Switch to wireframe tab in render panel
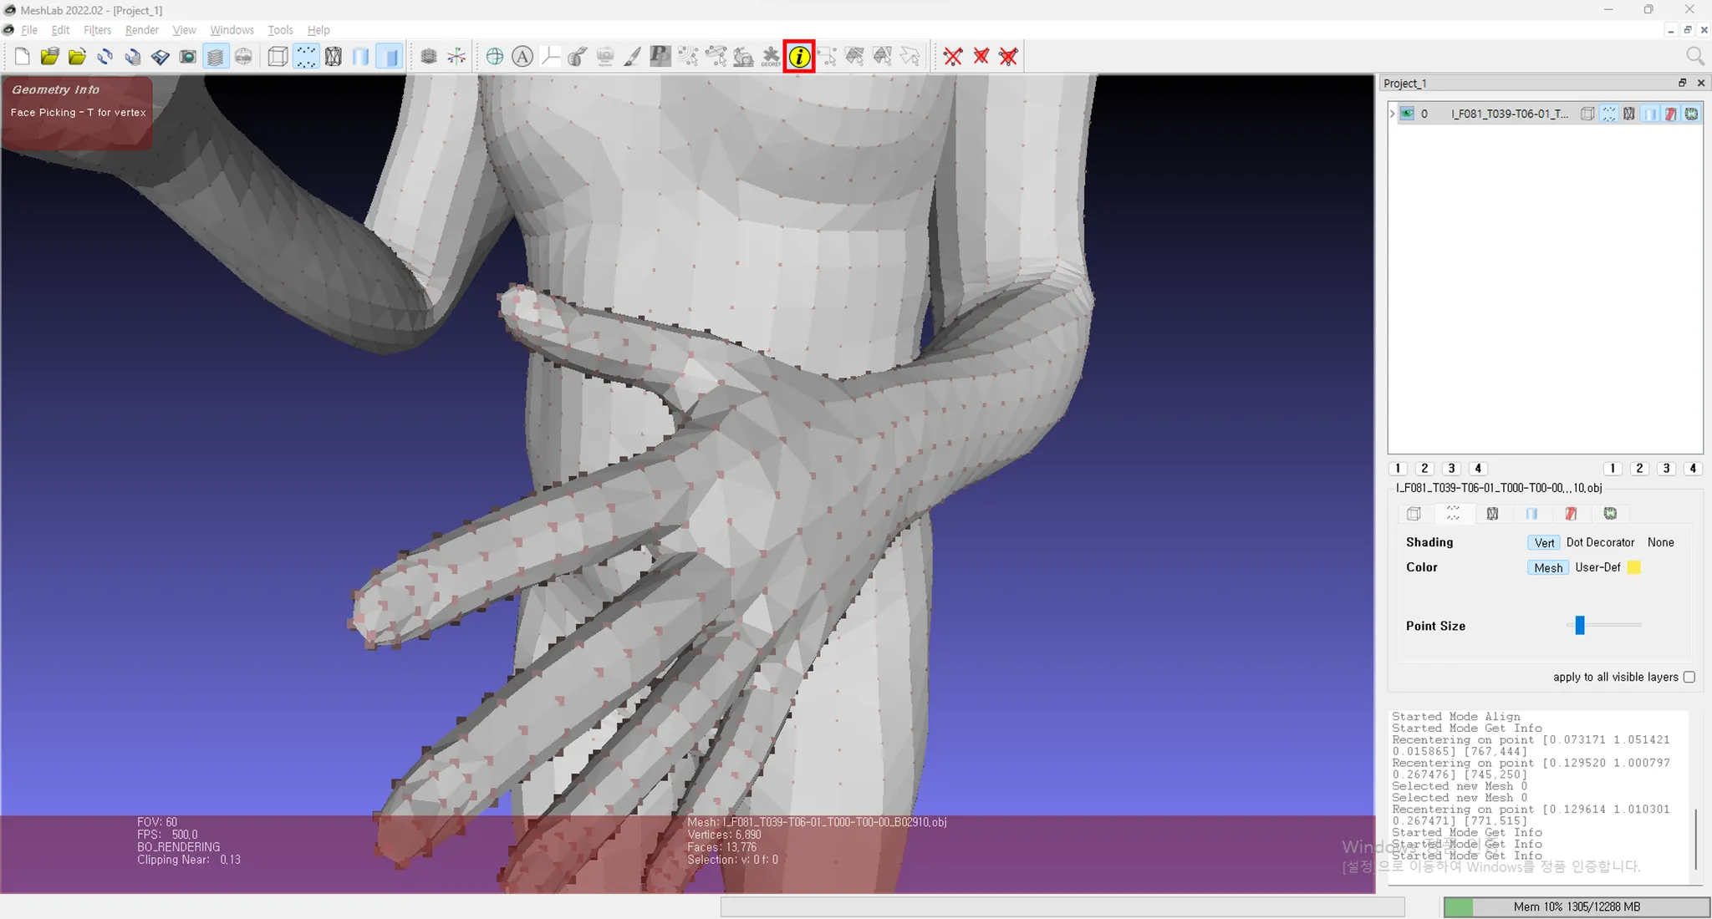Viewport: 1712px width, 919px height. pos(1492,514)
